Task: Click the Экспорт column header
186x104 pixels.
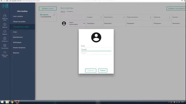Action: pos(175,17)
